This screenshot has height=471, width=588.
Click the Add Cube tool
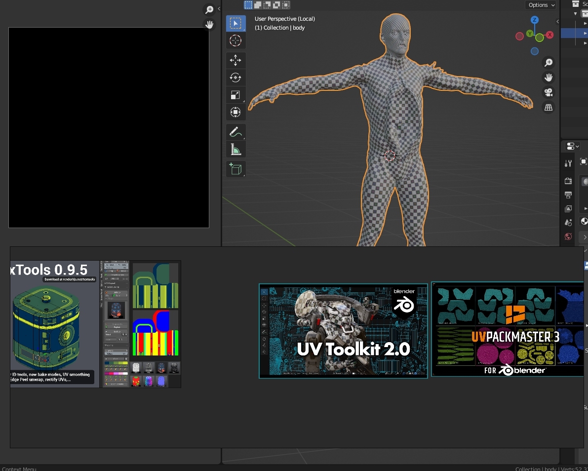pos(235,169)
